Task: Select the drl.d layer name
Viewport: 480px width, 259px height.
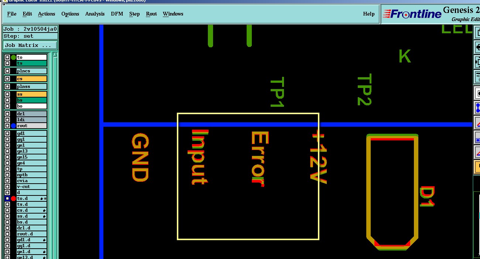Action: point(32,228)
